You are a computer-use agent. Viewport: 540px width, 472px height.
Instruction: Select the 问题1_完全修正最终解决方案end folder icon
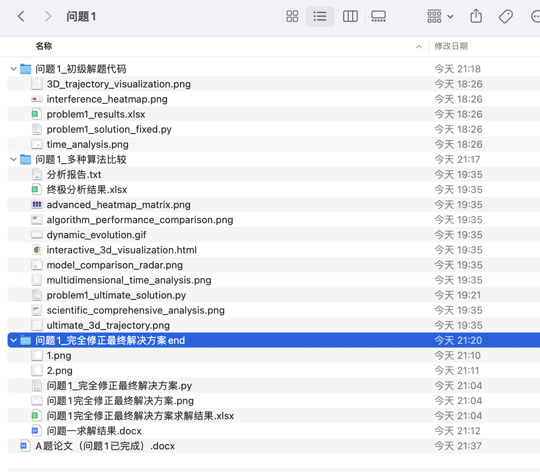26,340
